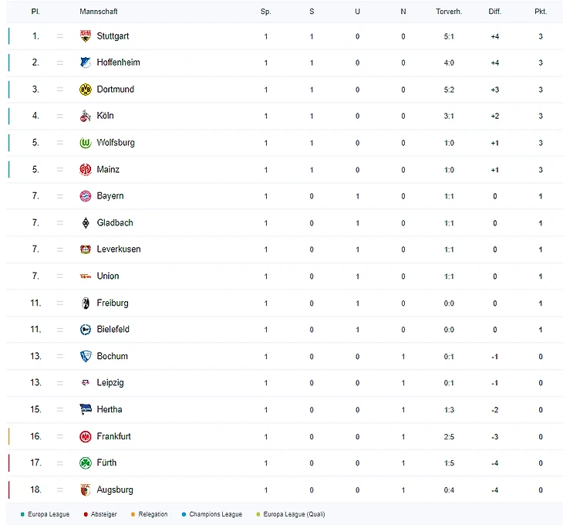This screenshot has width=563, height=525.
Task: Go to the Union team link
Action: click(108, 276)
